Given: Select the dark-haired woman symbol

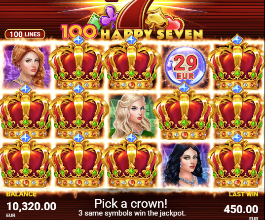Looking at the screenshot, I should (186, 165).
